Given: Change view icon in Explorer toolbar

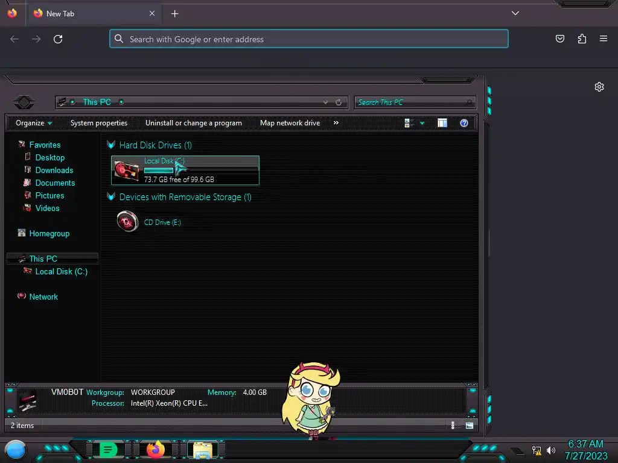Looking at the screenshot, I should pyautogui.click(x=409, y=123).
